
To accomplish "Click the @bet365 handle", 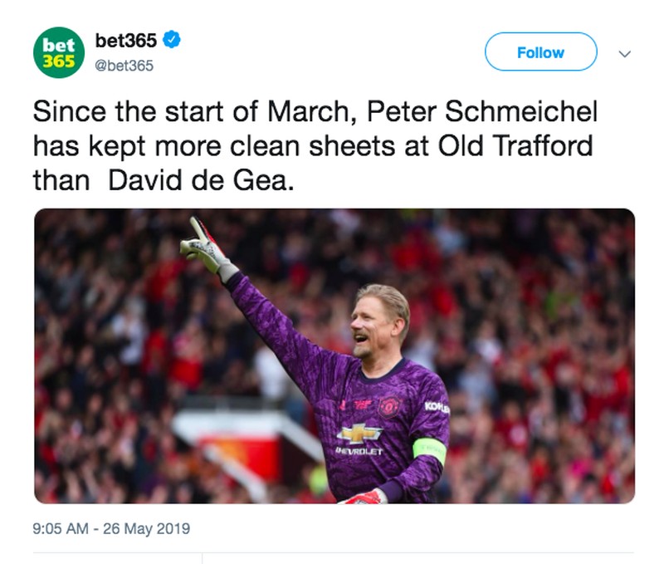I will [x=125, y=66].
